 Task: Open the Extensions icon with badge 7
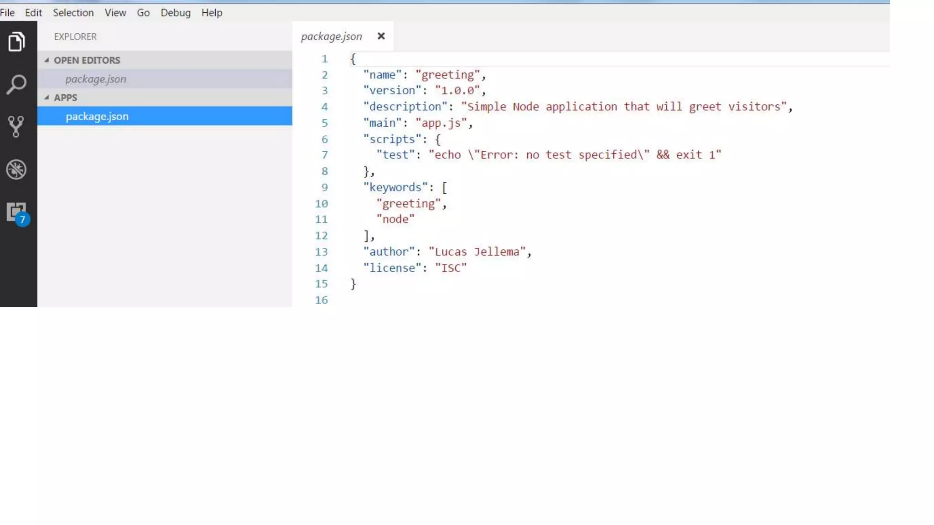click(x=17, y=212)
